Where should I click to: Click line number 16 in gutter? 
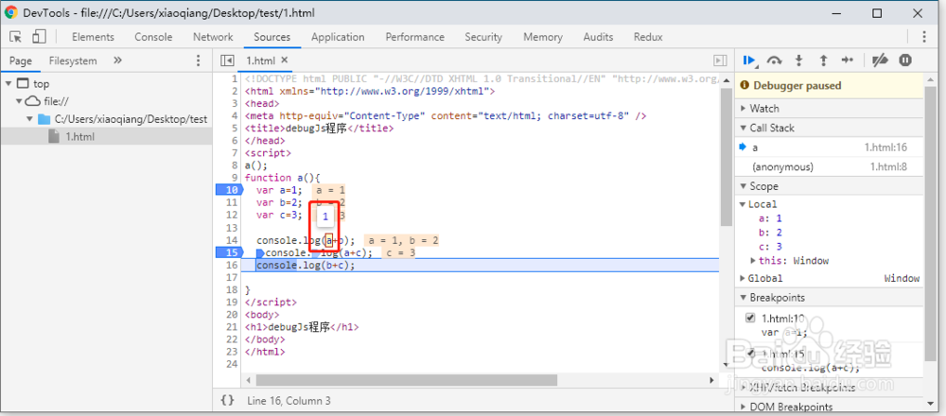coord(233,265)
